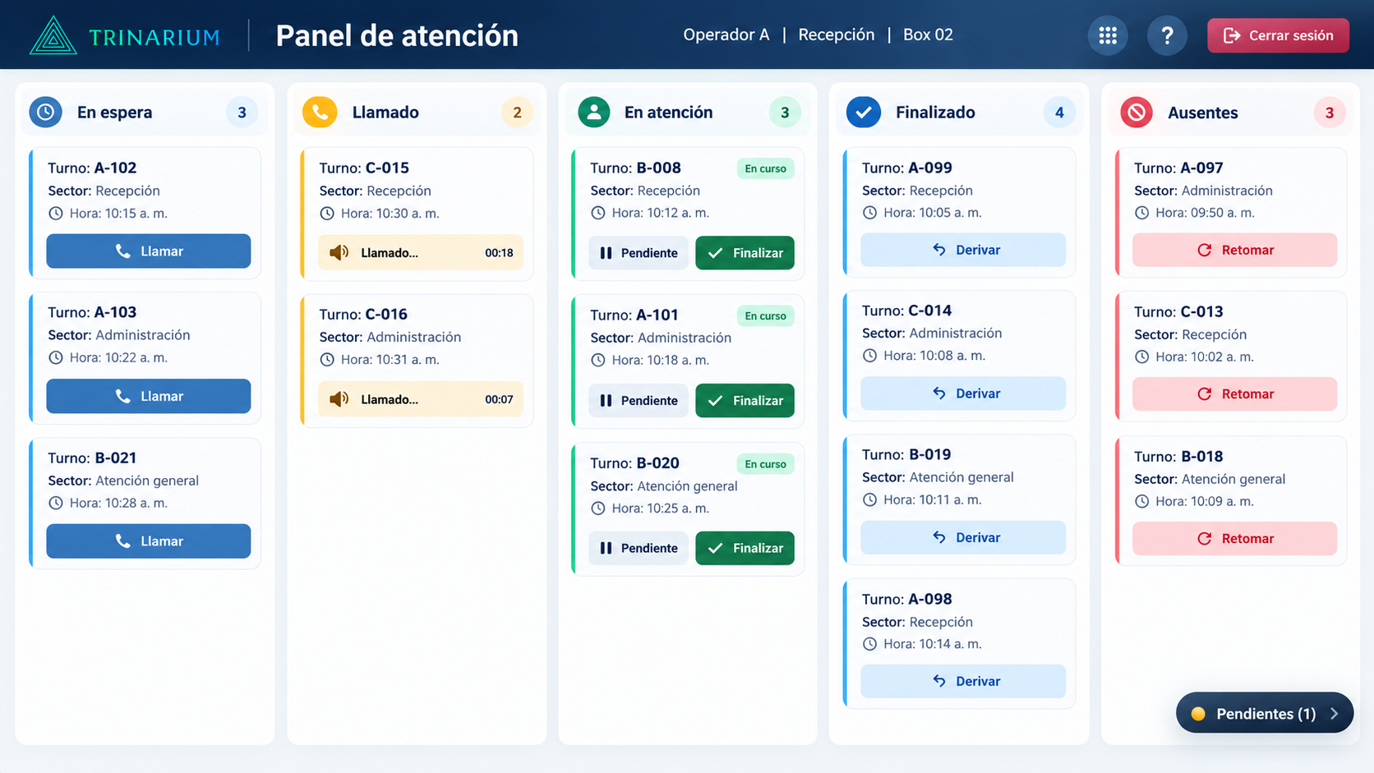Retomar turno C-013
1374x773 pixels.
point(1234,393)
